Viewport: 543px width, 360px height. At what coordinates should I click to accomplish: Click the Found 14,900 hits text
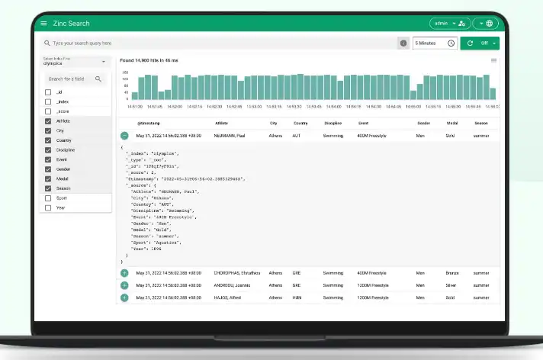149,60
